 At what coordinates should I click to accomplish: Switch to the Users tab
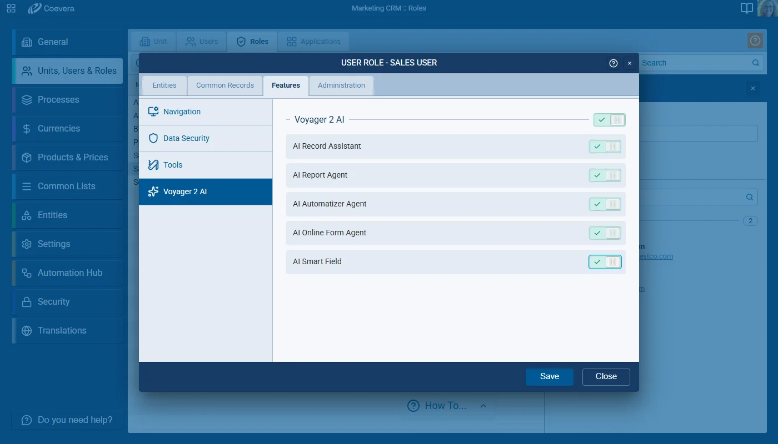pyautogui.click(x=201, y=42)
